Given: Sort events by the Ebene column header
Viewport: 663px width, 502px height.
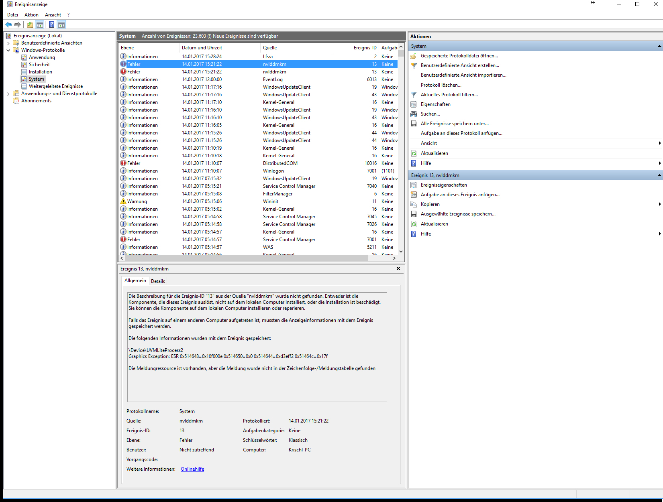Looking at the screenshot, I should 149,48.
